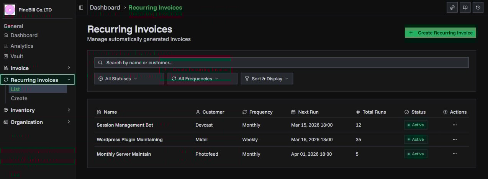Open the history clock icon
This screenshot has width=488, height=179.
478,8
